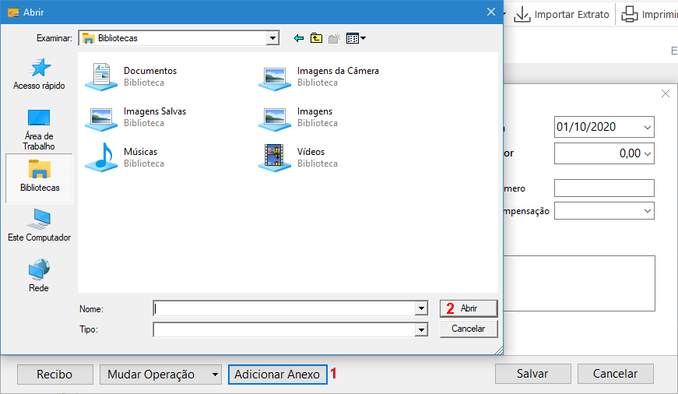Click the back arrow navigation icon
This screenshot has height=394, width=678.
(x=298, y=38)
